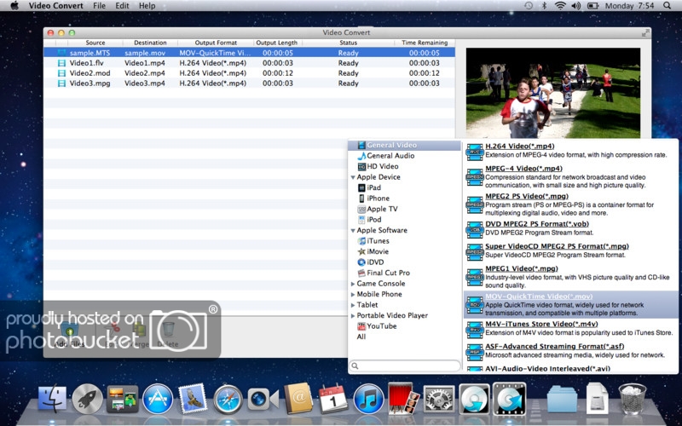Click the DVD MPEG2 PS (.vob) icon
The height and width of the screenshot is (426, 682).
475,229
